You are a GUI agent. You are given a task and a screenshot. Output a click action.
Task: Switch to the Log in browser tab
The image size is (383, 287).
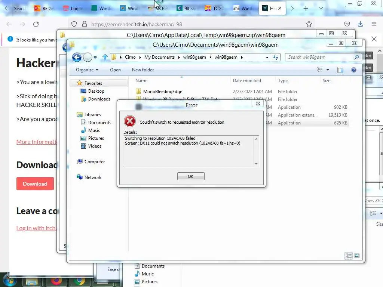coord(73,8)
